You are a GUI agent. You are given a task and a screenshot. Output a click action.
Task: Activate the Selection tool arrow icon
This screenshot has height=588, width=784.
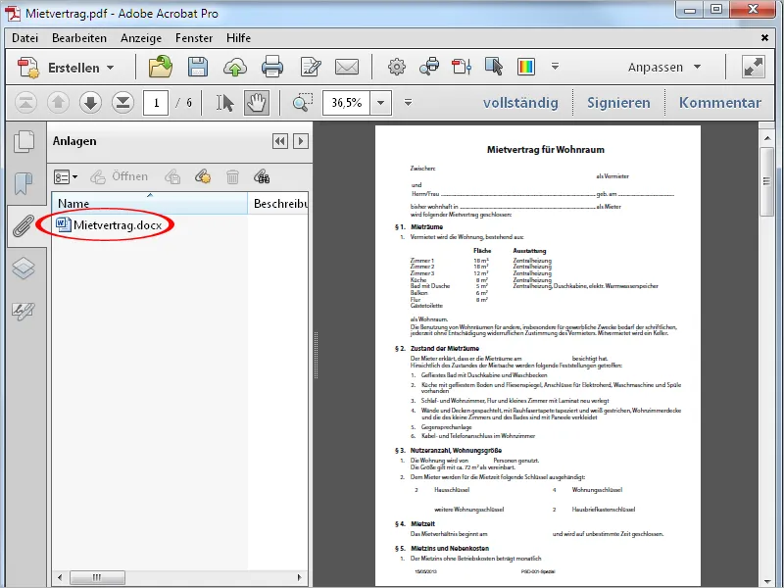click(x=226, y=101)
